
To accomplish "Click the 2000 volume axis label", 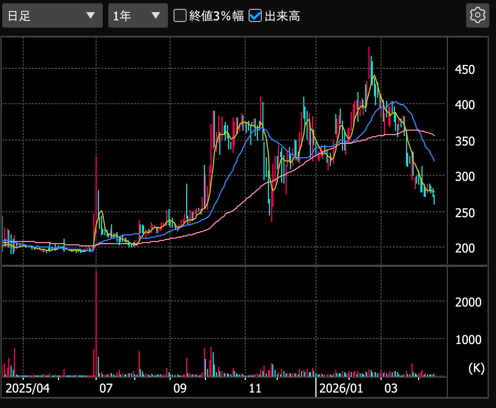I will (x=468, y=303).
